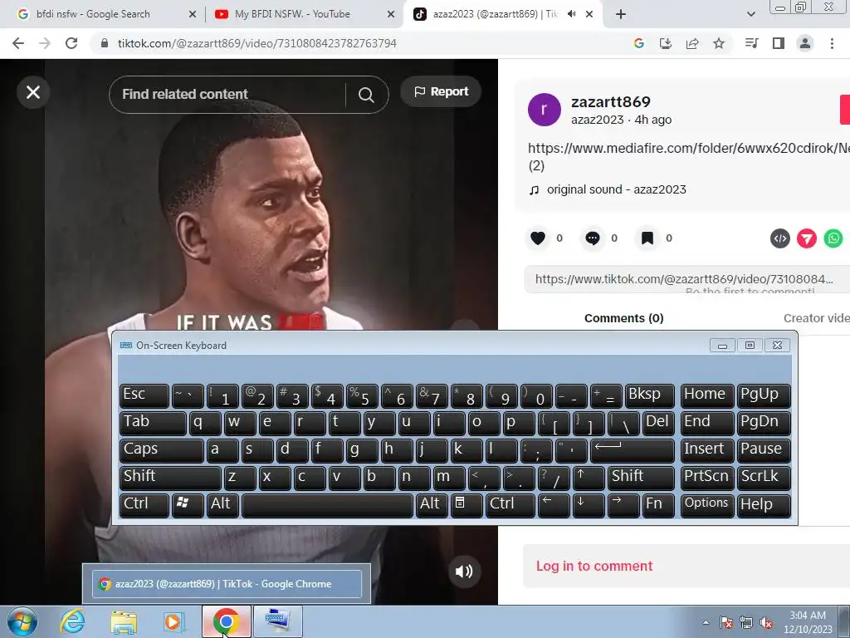Screen dimensions: 850x638
Task: Go back with the browser back arrow
Action: coord(18,43)
